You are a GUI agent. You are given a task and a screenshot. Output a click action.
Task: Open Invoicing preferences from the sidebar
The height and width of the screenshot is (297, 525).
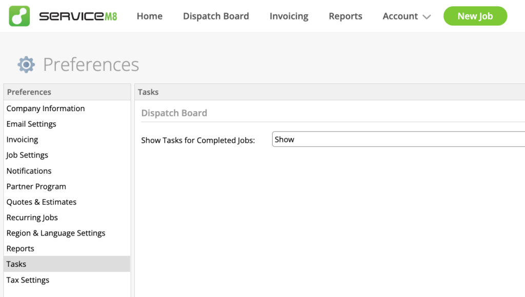click(22, 139)
